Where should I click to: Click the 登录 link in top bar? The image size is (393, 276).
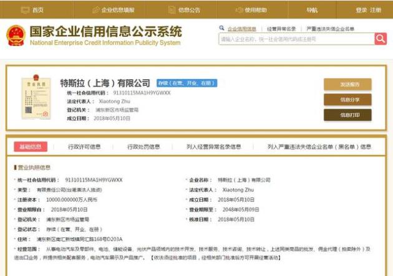361,10
